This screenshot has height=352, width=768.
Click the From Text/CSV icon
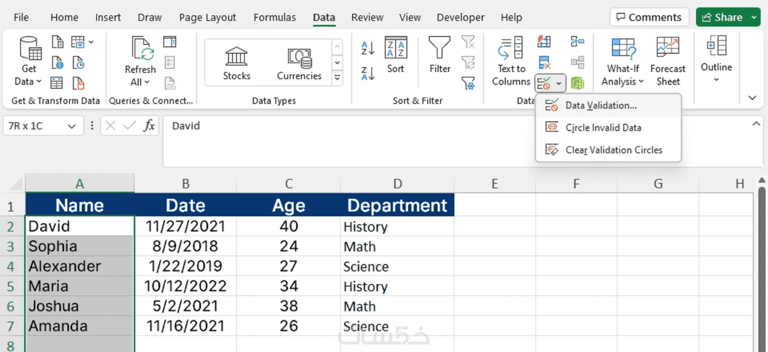pos(57,42)
